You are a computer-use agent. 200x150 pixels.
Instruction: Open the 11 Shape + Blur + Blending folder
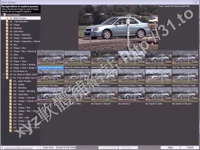tap(23, 51)
